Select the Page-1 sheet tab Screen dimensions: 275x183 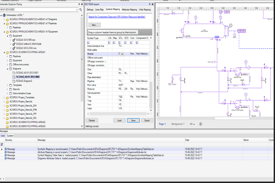point(162,124)
